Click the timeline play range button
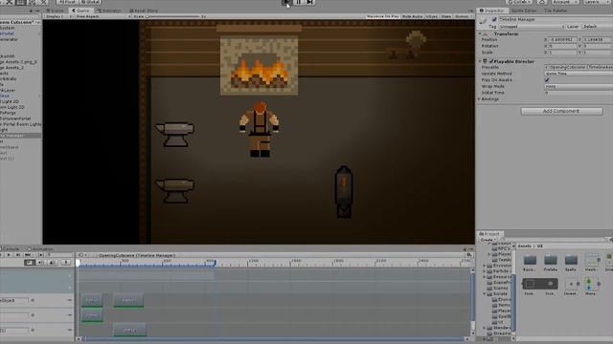 (40, 255)
